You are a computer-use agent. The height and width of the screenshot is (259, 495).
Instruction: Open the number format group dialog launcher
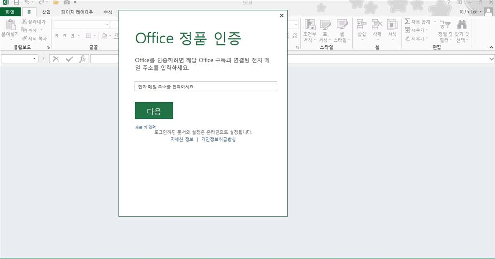[x=297, y=47]
